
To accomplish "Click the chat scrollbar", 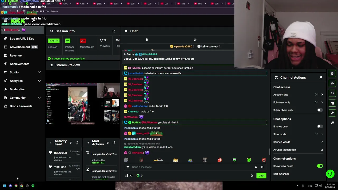I will point(269,151).
